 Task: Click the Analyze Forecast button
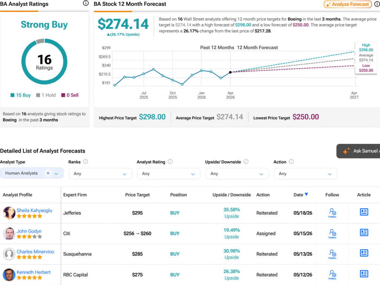(348, 4)
